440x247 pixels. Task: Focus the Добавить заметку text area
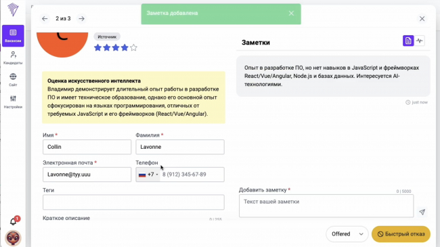click(x=326, y=206)
